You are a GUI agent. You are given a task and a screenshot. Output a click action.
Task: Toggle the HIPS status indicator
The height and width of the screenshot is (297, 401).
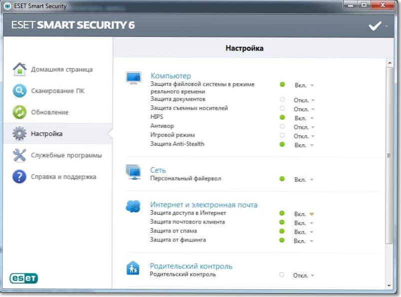pos(282,118)
